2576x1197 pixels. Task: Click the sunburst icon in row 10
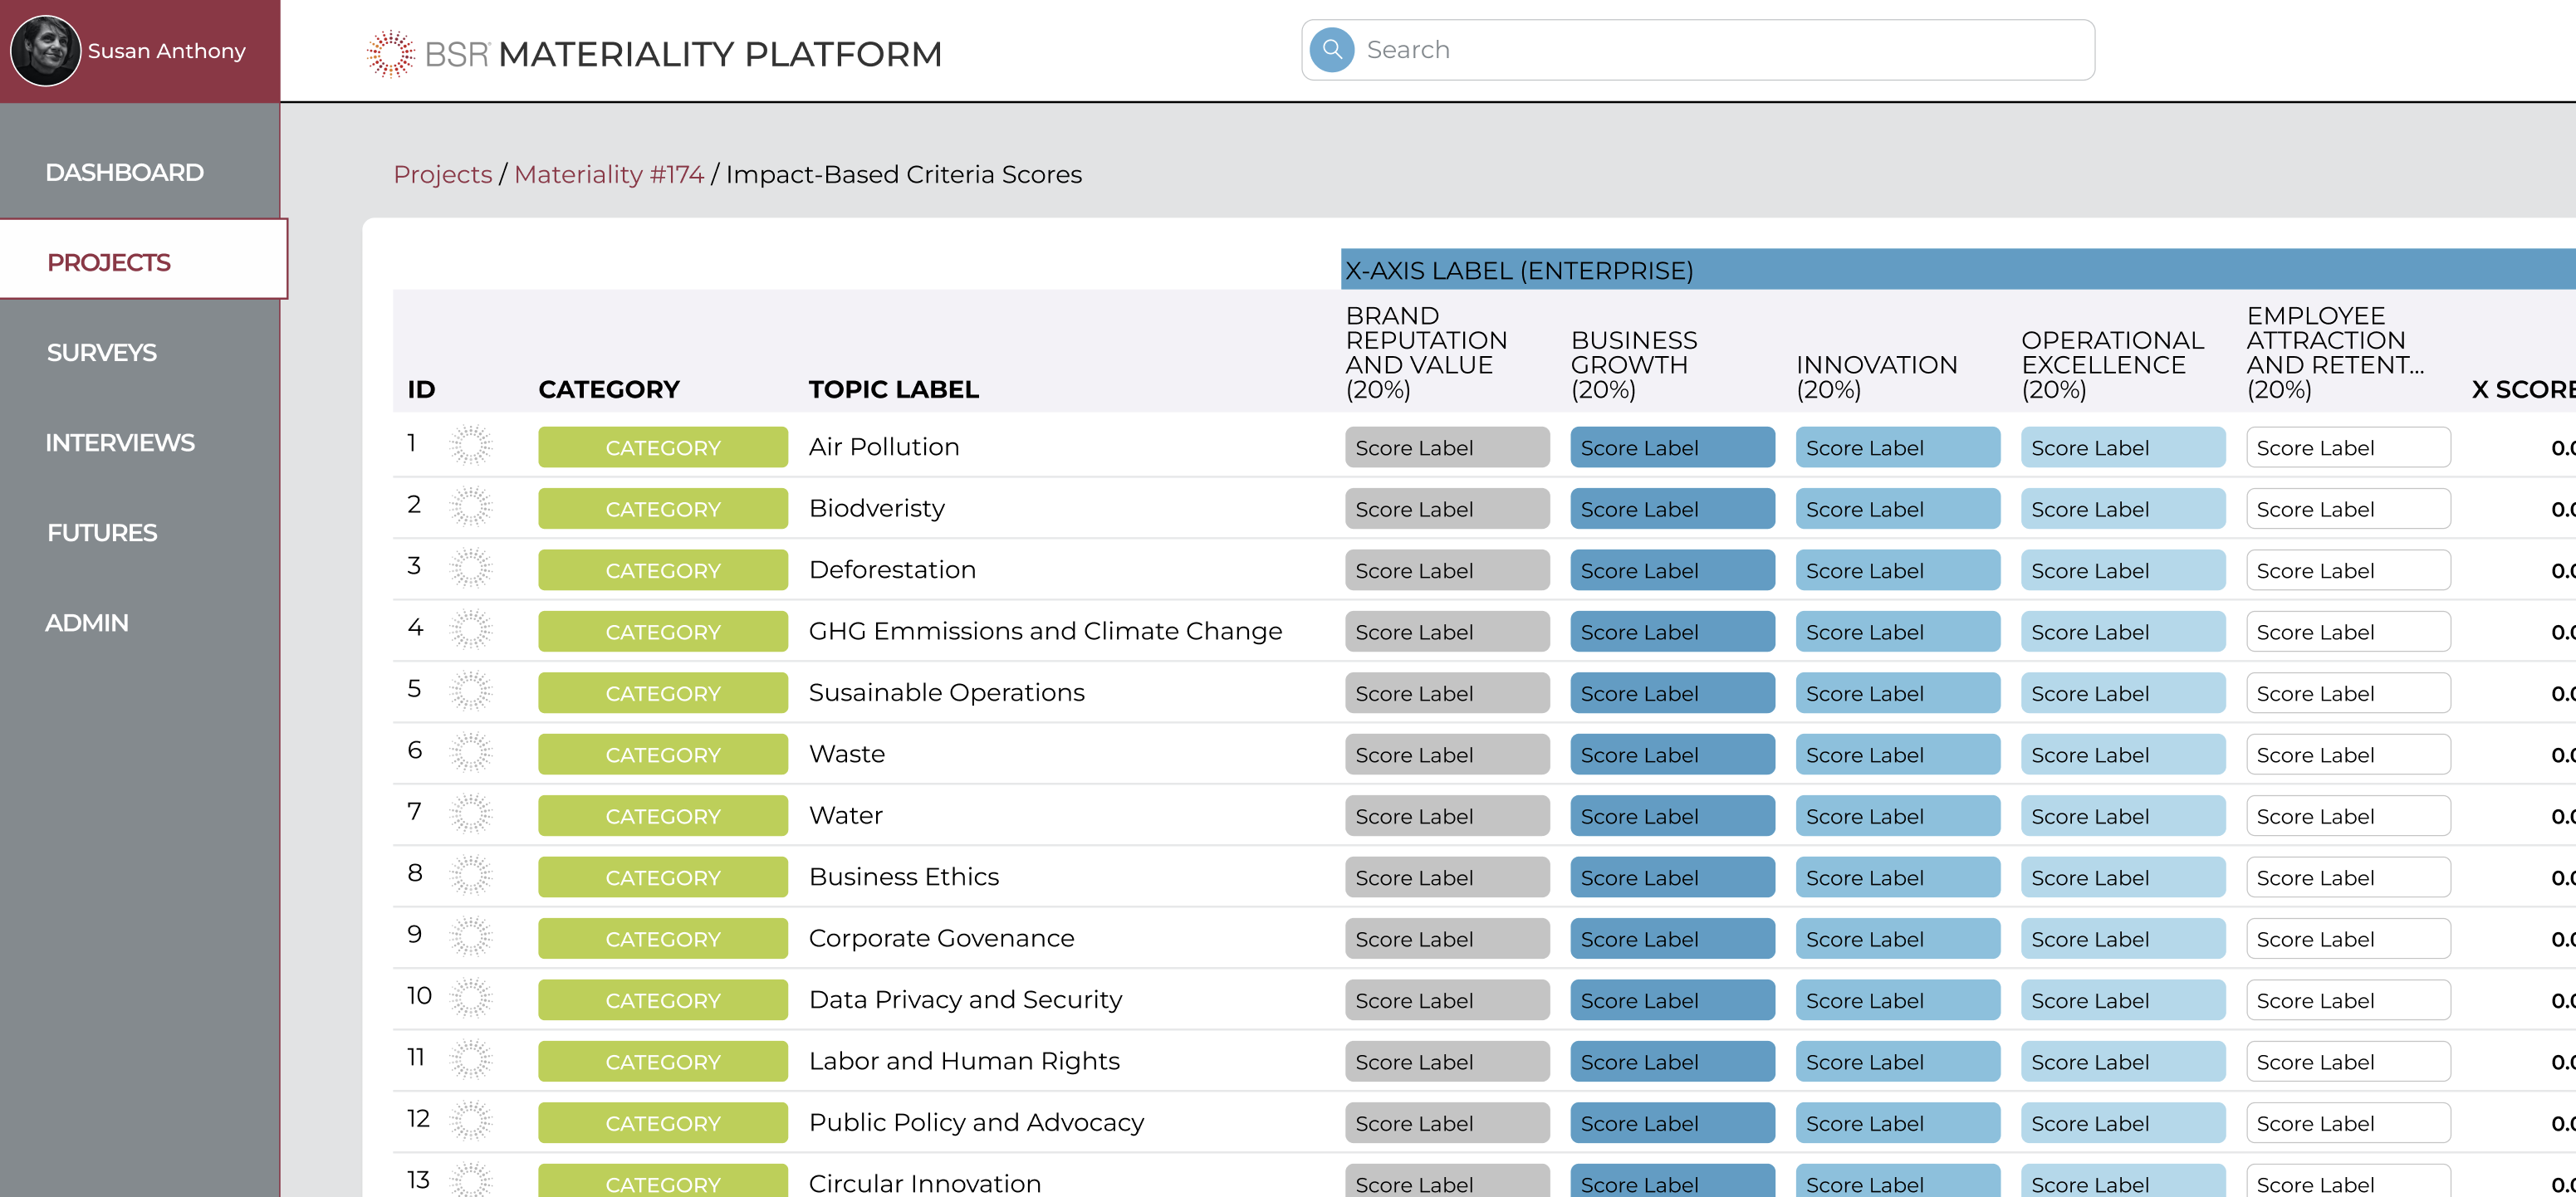pyautogui.click(x=470, y=999)
